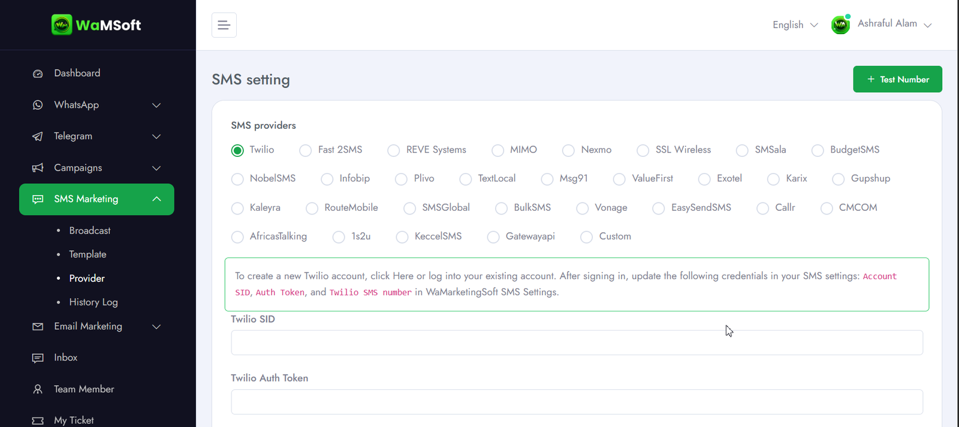Click the Test Number button

point(897,79)
